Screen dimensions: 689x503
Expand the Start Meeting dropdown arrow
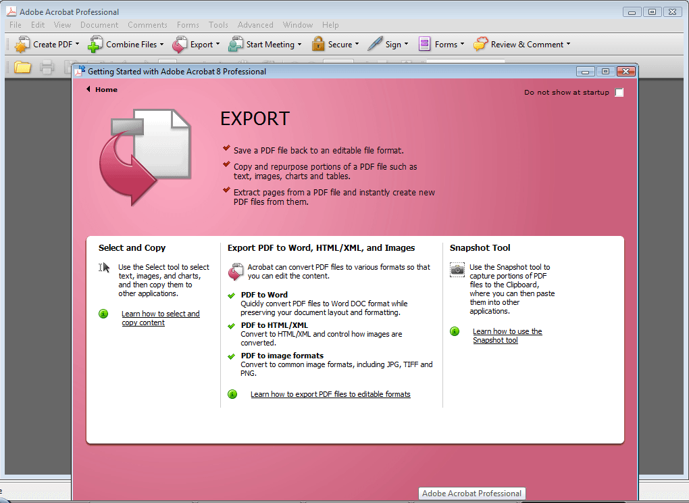pos(300,44)
